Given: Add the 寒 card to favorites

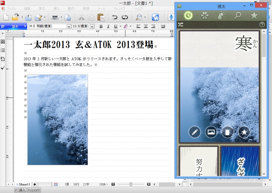Looking at the screenshot, I should (x=244, y=132).
